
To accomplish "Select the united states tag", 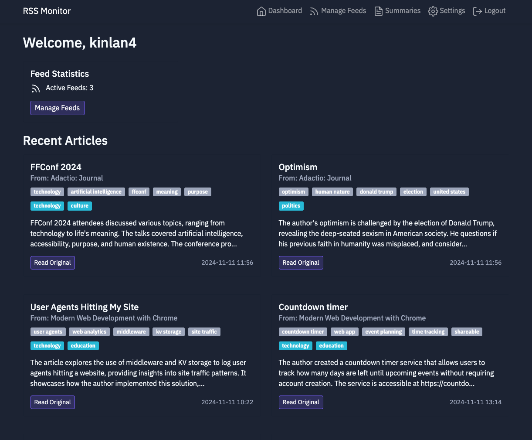I will (x=449, y=192).
